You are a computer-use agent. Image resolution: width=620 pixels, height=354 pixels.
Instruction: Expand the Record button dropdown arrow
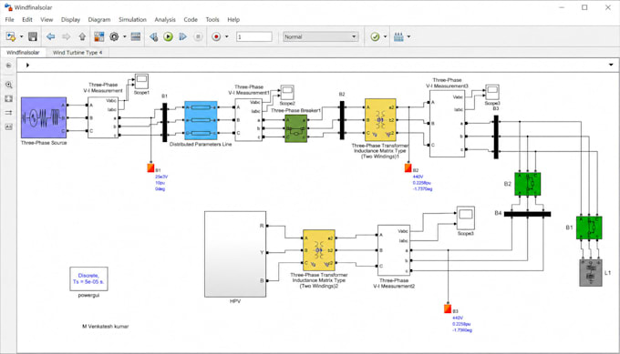(x=226, y=36)
